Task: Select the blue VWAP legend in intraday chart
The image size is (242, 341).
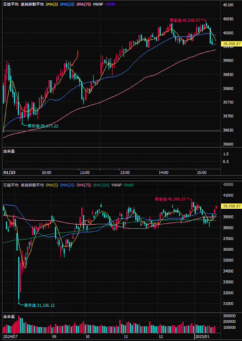Action: pyautogui.click(x=110, y=4)
